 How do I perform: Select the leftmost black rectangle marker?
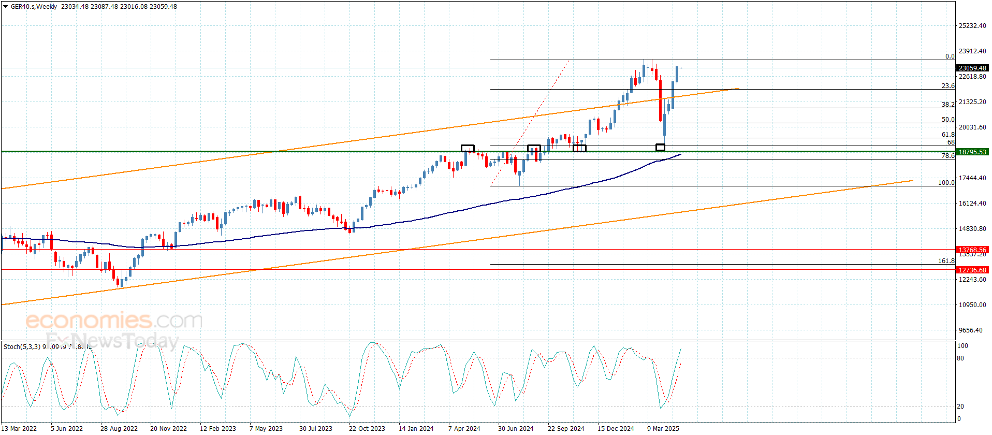click(x=468, y=148)
